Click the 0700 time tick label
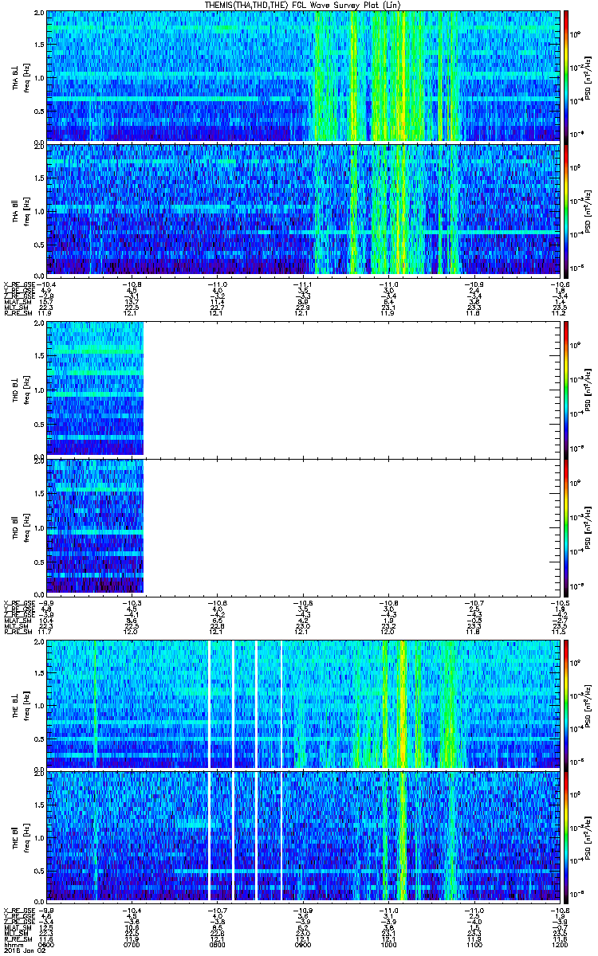598x956 pixels. (x=132, y=945)
